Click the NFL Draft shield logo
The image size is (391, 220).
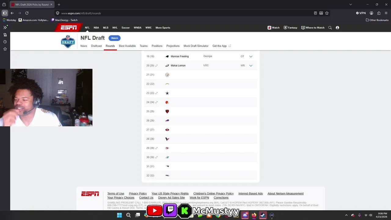tap(68, 42)
